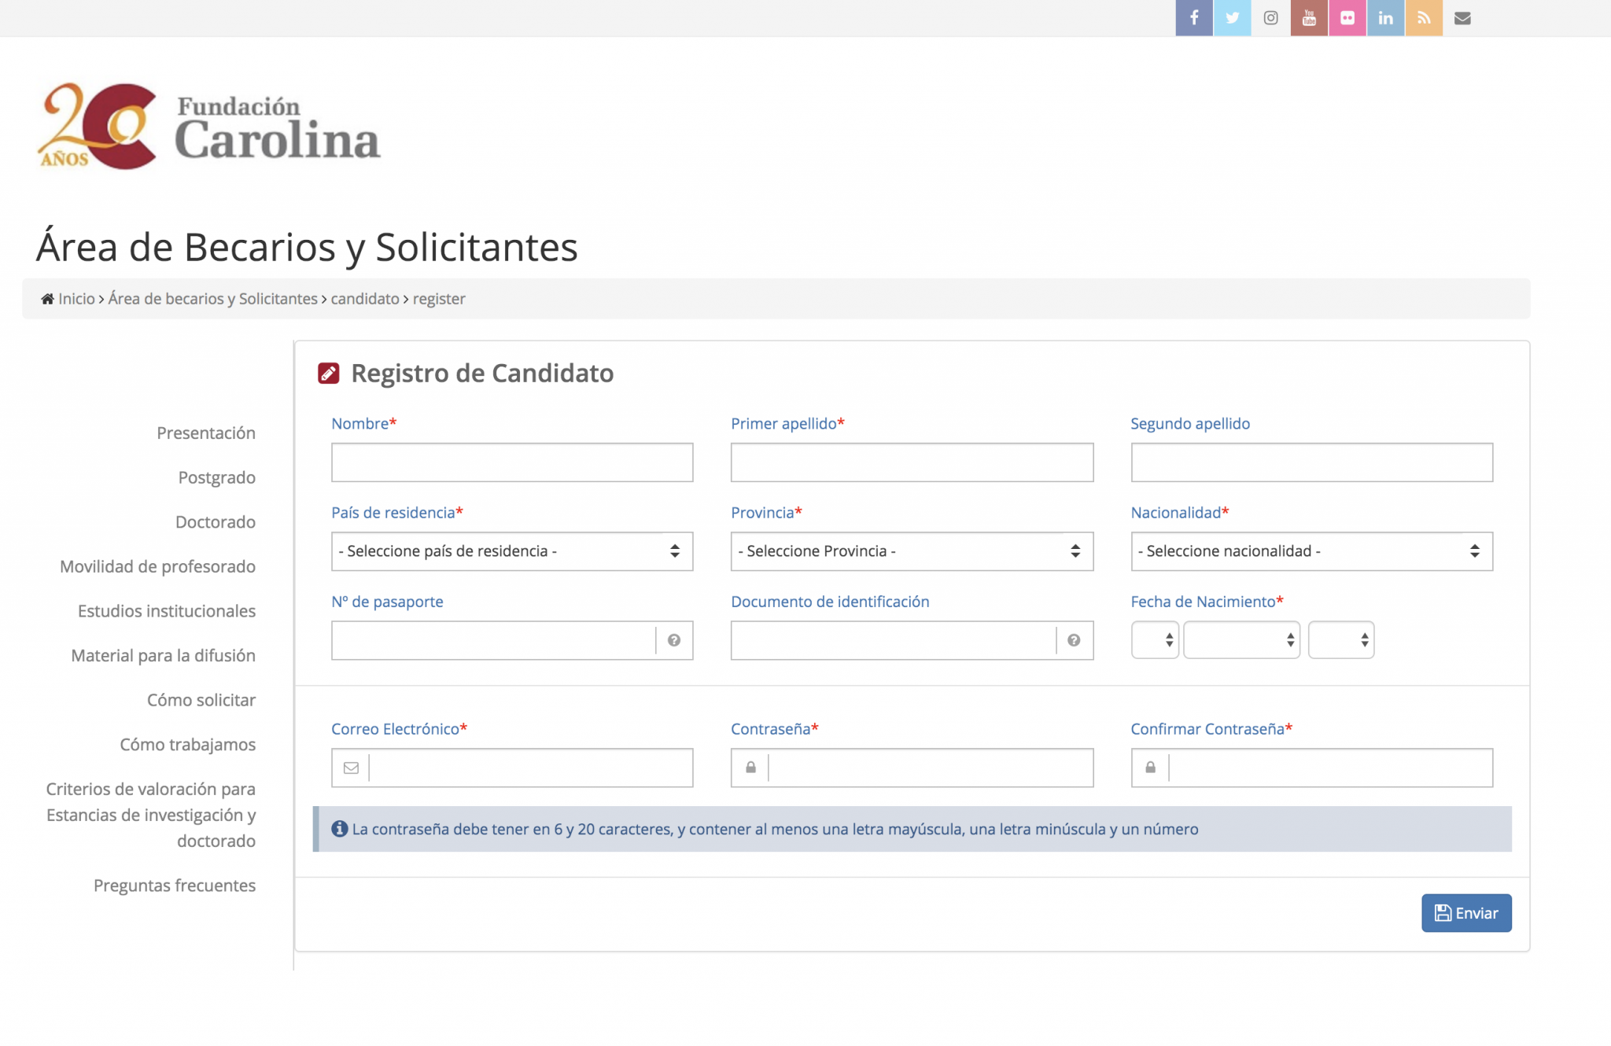Click the home icon in the breadcrumb
This screenshot has width=1611, height=1046.
[x=47, y=298]
